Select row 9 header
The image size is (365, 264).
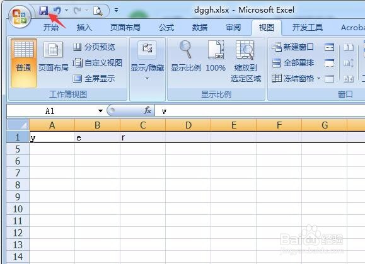tap(18, 197)
